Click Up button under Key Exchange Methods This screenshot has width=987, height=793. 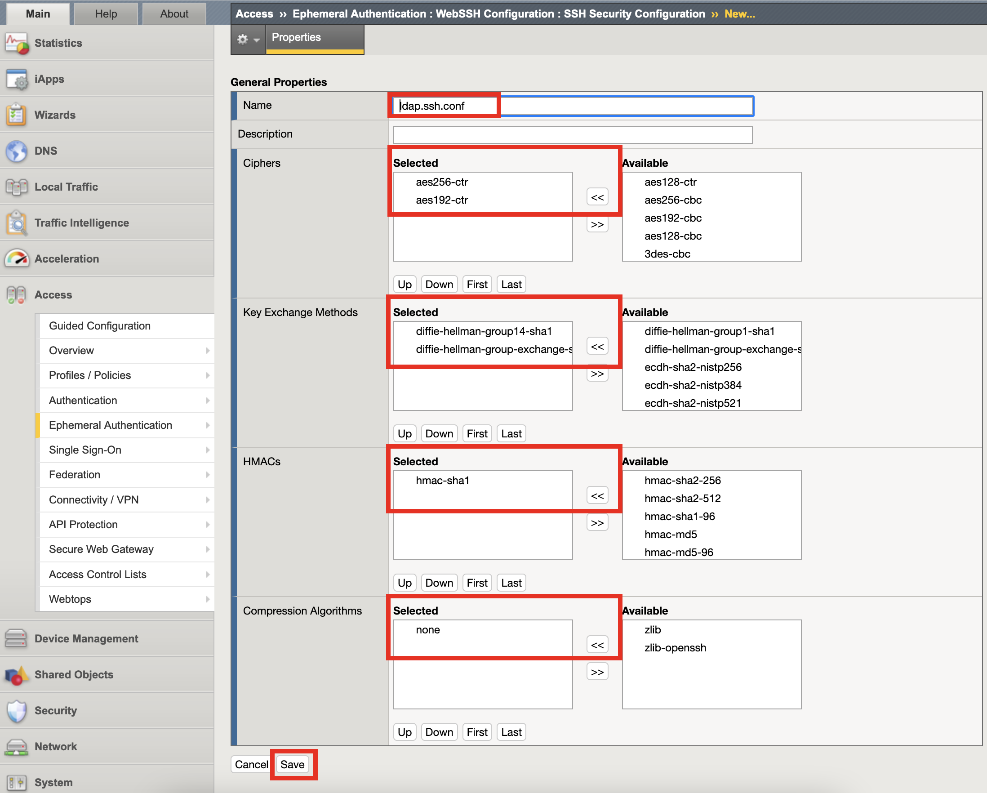(405, 433)
